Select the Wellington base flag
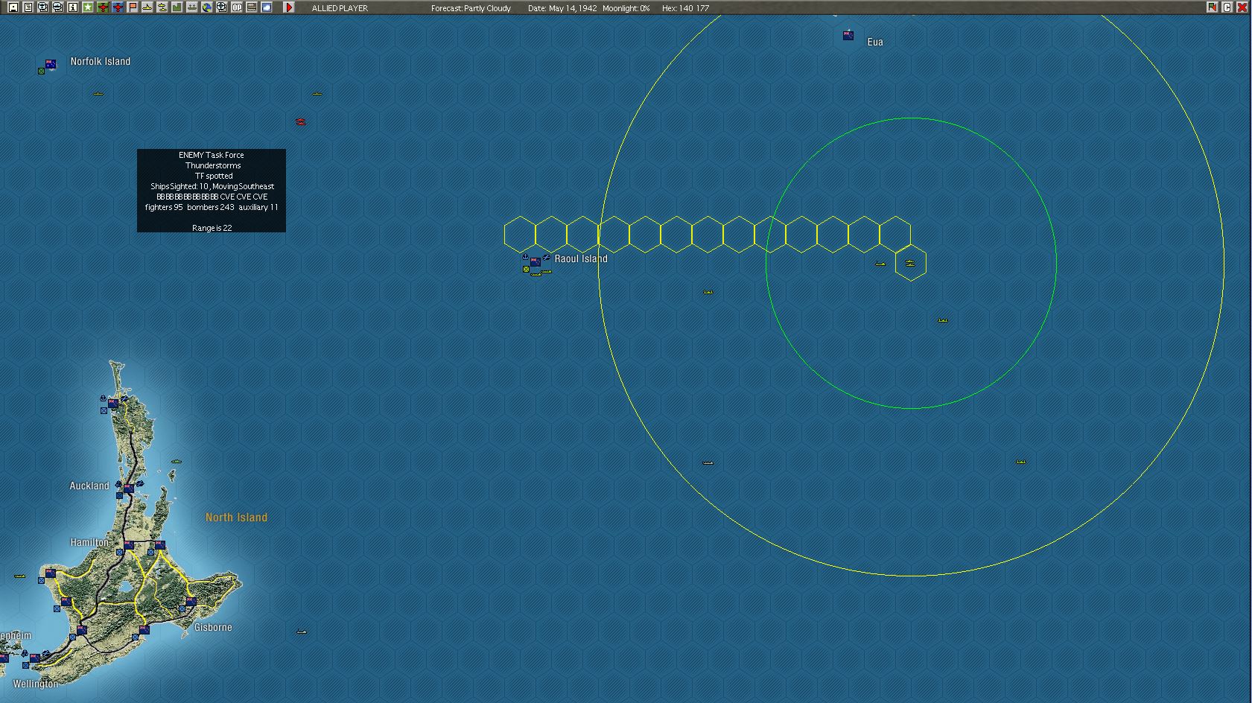Viewport: 1252px width, 703px height. pyautogui.click(x=34, y=659)
